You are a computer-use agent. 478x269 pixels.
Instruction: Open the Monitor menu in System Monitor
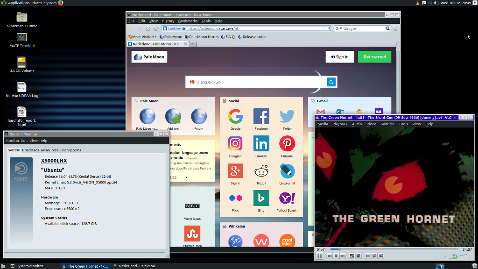pyautogui.click(x=12, y=141)
